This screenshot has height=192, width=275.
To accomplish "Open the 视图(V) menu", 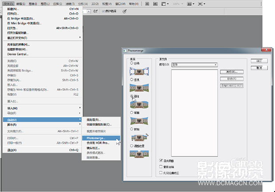I will (107, 4).
